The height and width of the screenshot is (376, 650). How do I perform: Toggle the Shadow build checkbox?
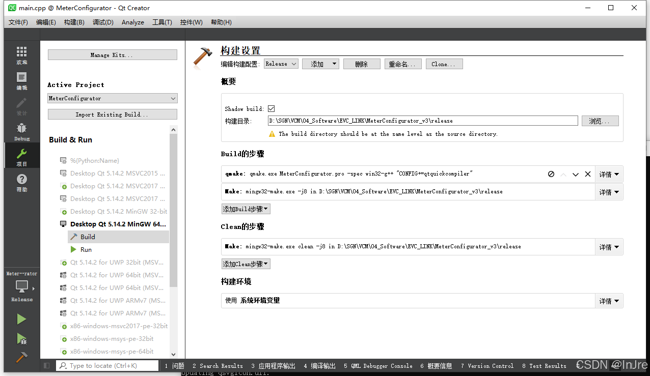tap(271, 108)
